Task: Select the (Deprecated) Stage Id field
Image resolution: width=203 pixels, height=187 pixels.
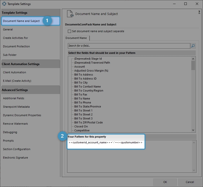Action: coord(88,59)
